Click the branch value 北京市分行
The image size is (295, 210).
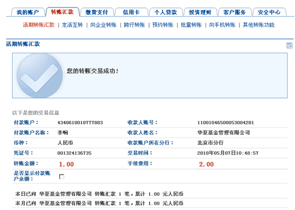[x=210, y=143]
